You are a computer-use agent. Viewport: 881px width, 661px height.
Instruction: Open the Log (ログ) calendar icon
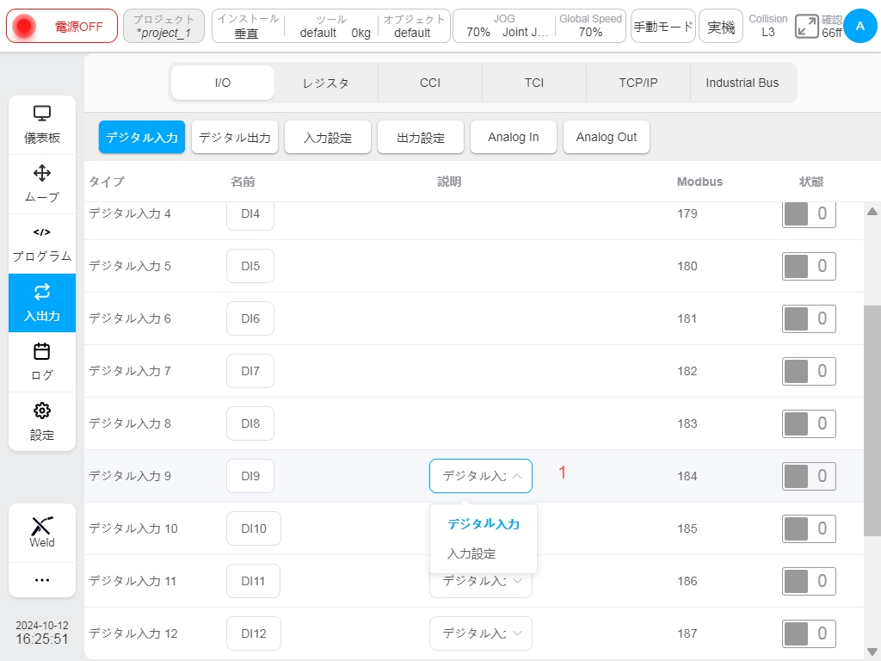click(42, 351)
